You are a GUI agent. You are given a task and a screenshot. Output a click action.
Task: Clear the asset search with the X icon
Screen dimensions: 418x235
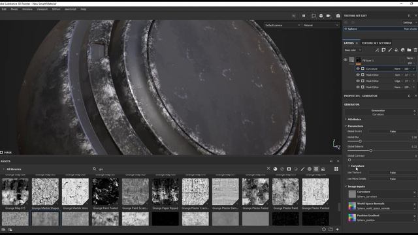pyautogui.click(x=268, y=168)
